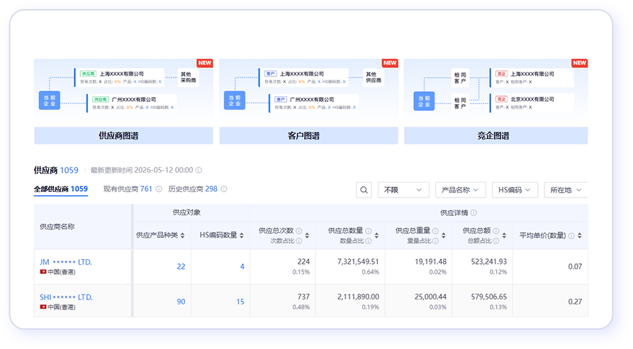Click HS code count 15 for SHI
The height and width of the screenshot is (349, 633).
240,302
